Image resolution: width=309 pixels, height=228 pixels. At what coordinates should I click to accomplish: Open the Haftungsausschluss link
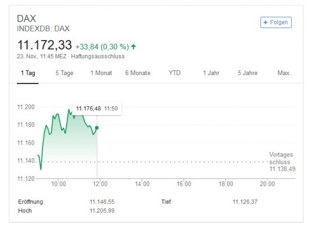97,56
